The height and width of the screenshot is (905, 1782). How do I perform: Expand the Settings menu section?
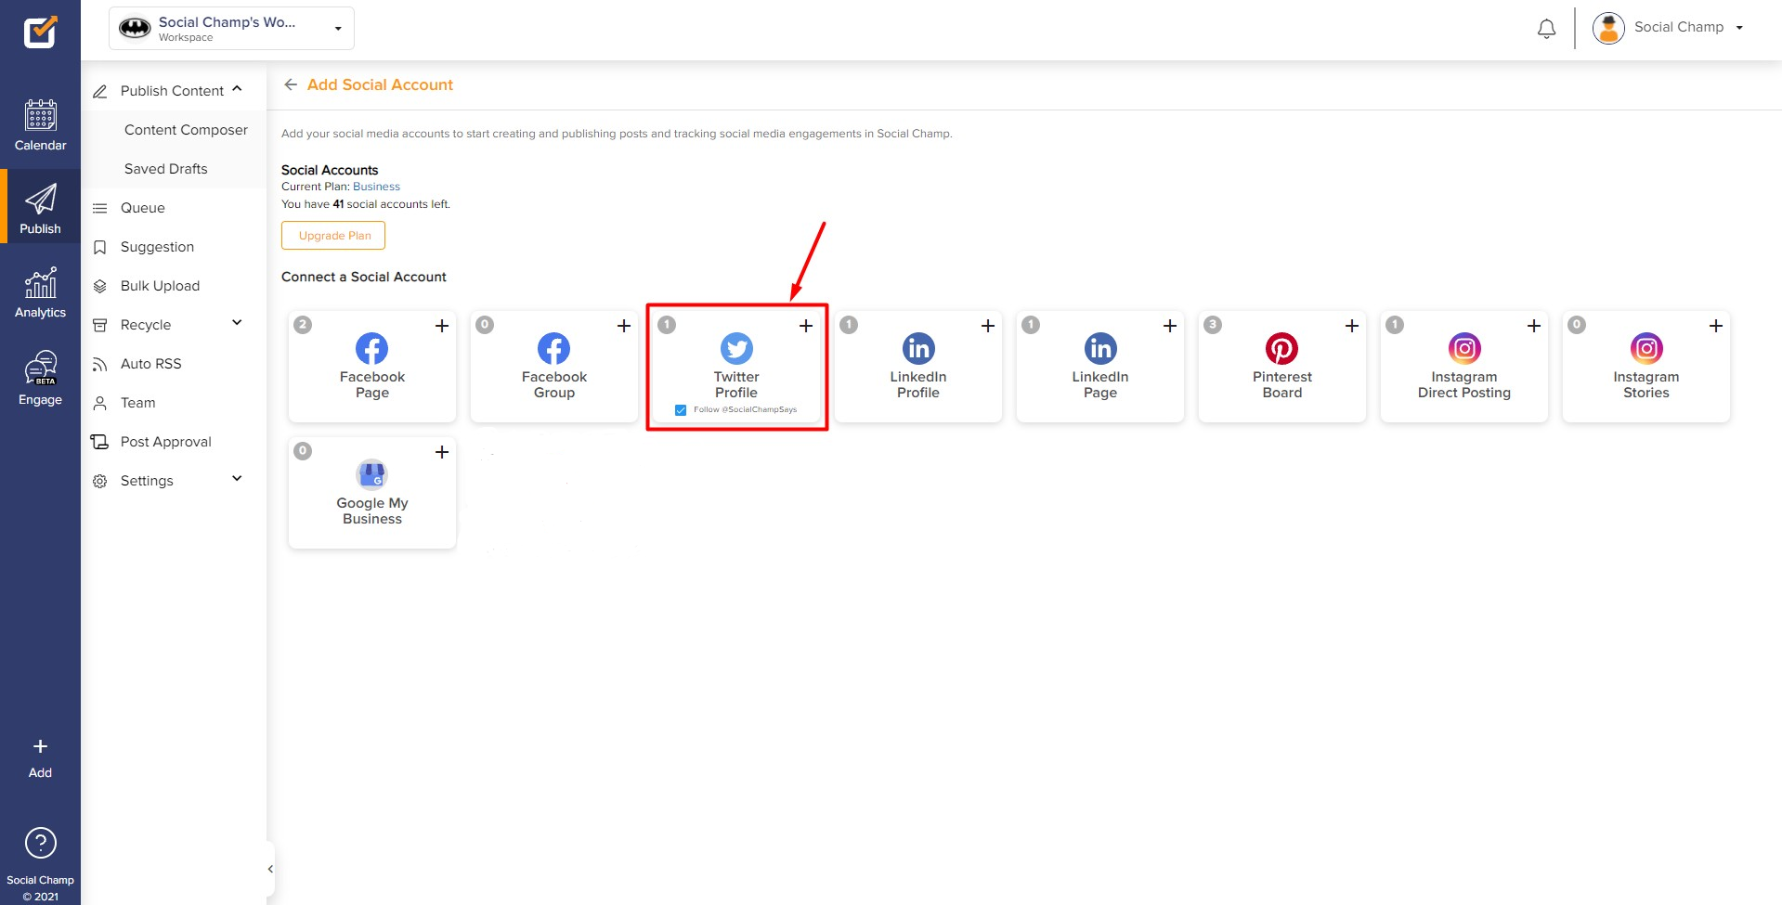click(x=237, y=480)
